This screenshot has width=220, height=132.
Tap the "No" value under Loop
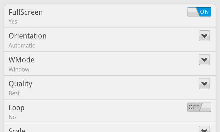(x=12, y=117)
